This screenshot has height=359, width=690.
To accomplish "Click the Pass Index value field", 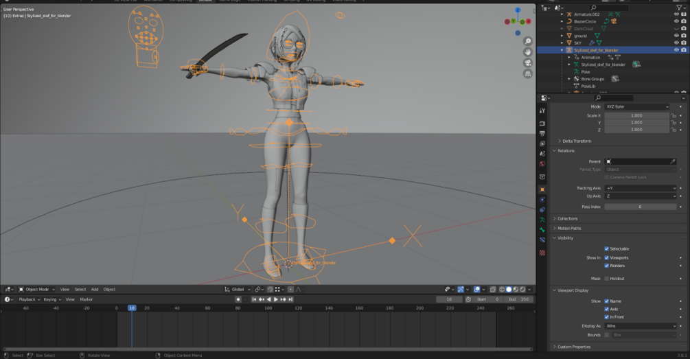I will (x=641, y=207).
